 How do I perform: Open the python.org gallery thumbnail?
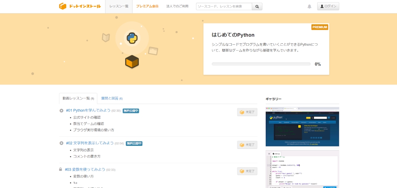coord(302,126)
